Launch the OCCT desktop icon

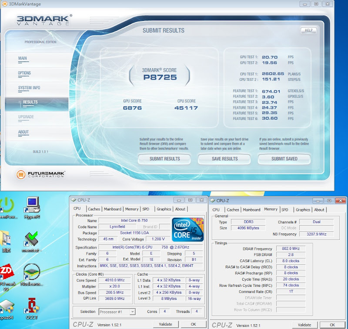(32, 309)
